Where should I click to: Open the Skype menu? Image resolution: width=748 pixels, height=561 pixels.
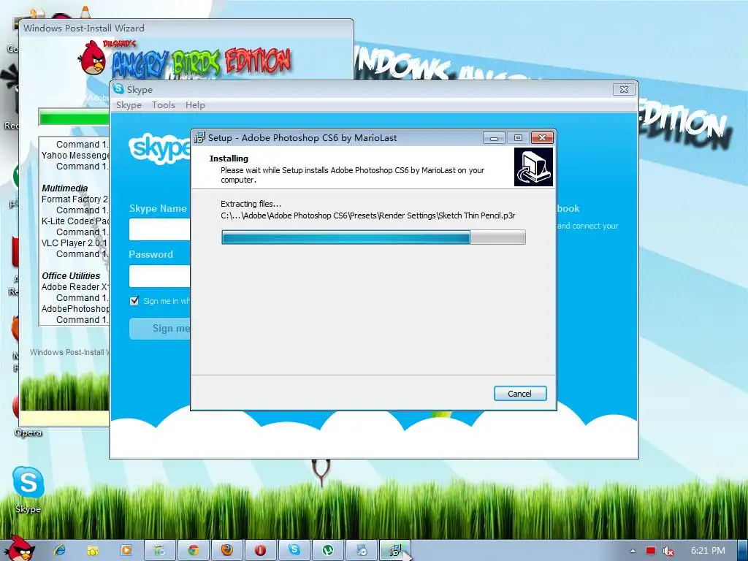point(129,105)
